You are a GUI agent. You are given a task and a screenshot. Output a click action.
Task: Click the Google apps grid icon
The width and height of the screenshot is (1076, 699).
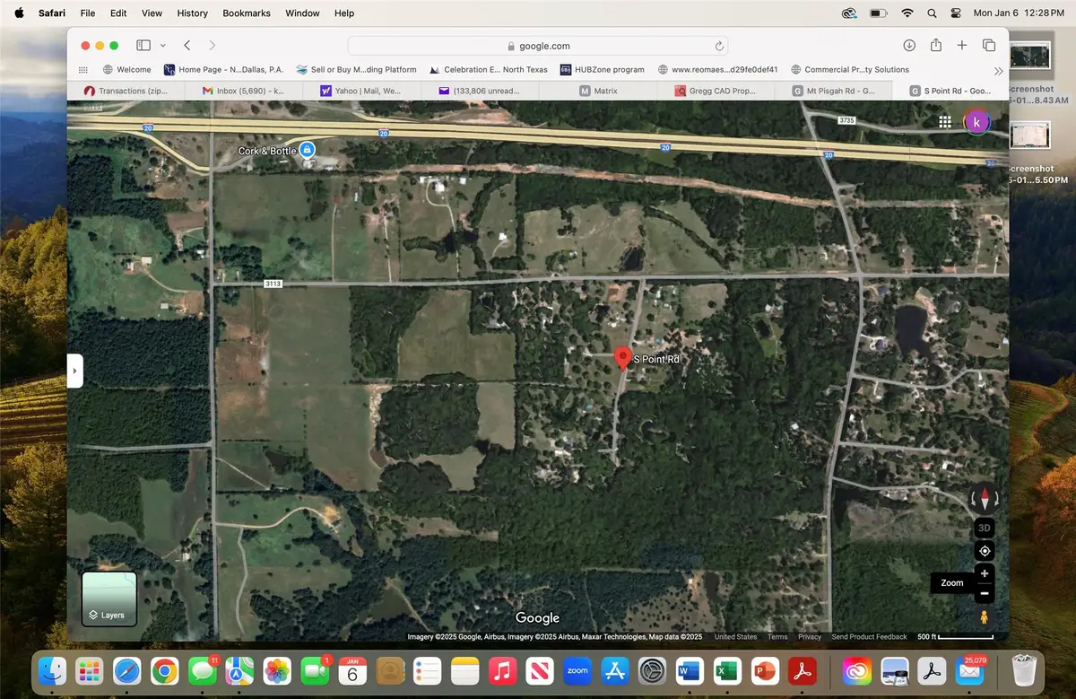945,121
